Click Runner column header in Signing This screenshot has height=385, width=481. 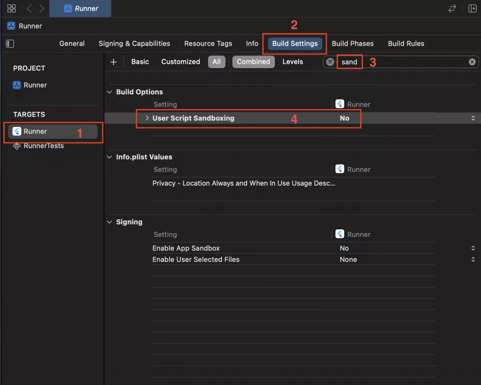tap(353, 234)
